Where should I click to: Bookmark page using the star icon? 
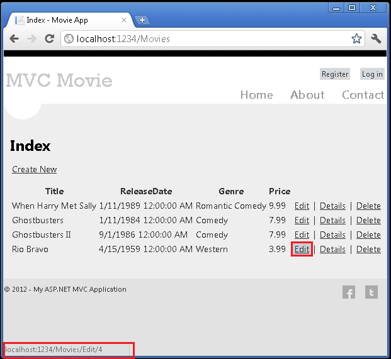[x=356, y=39]
